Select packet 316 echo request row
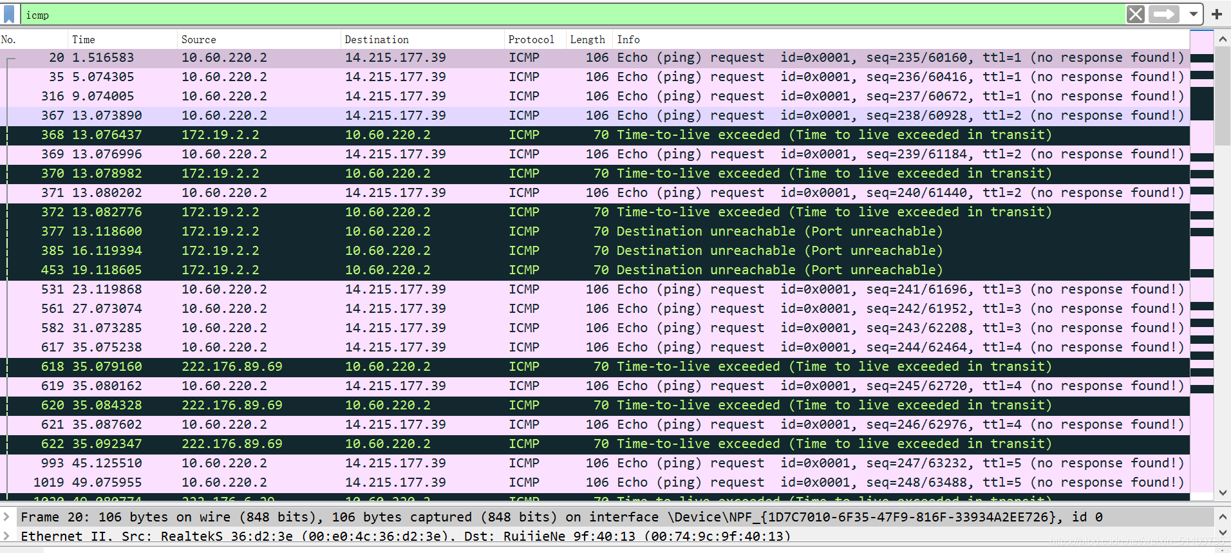 595,97
